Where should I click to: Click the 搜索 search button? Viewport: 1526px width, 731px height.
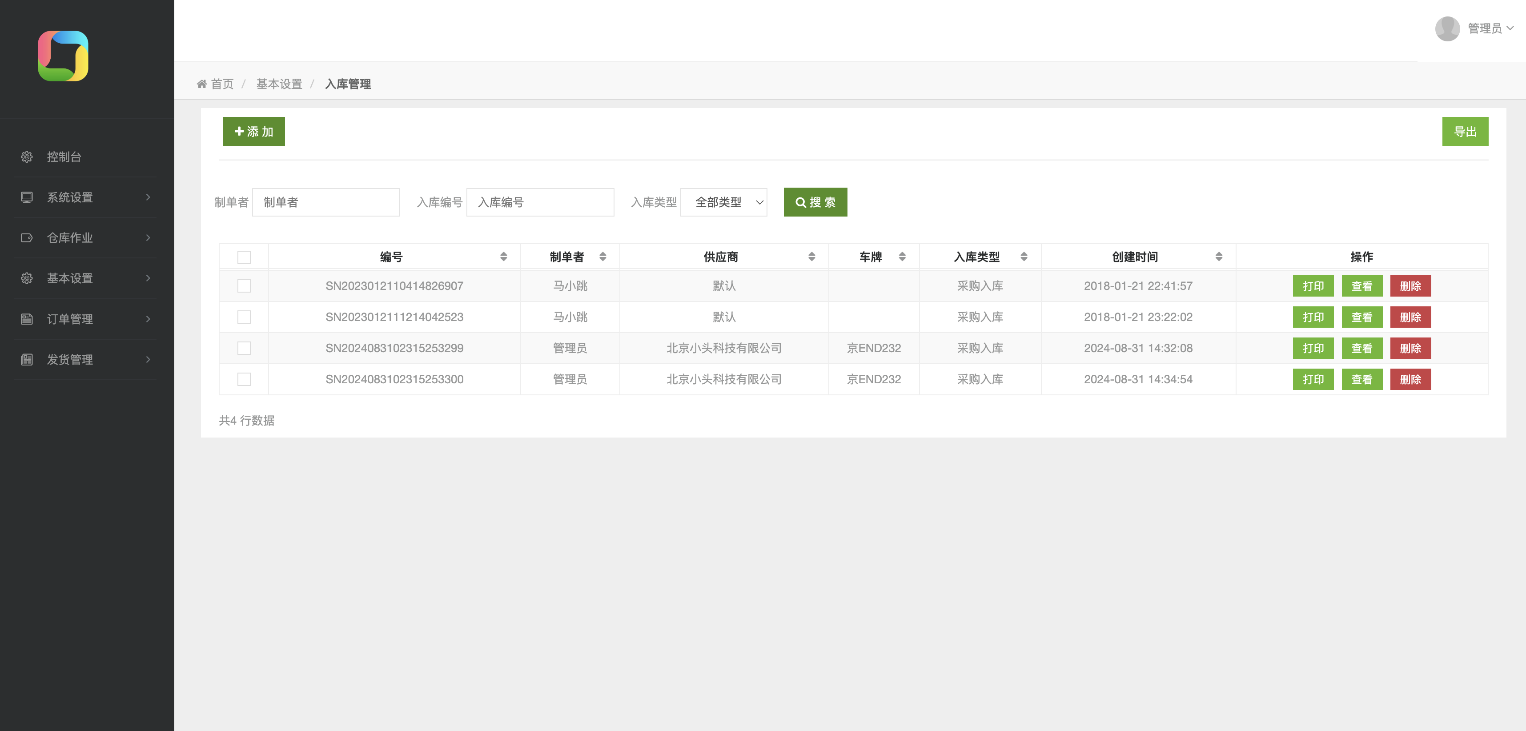[815, 202]
